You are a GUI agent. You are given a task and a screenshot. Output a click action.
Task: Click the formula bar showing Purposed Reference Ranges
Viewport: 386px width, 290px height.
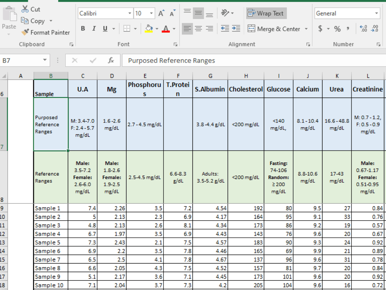(x=254, y=60)
